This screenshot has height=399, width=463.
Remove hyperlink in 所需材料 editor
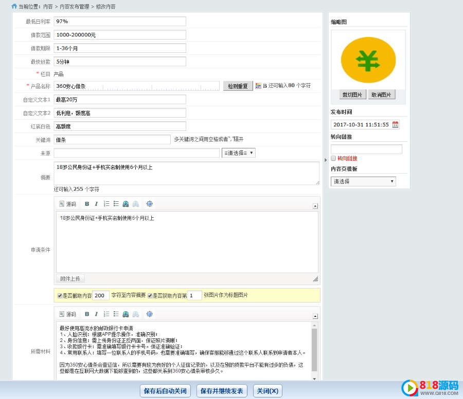pos(135,314)
